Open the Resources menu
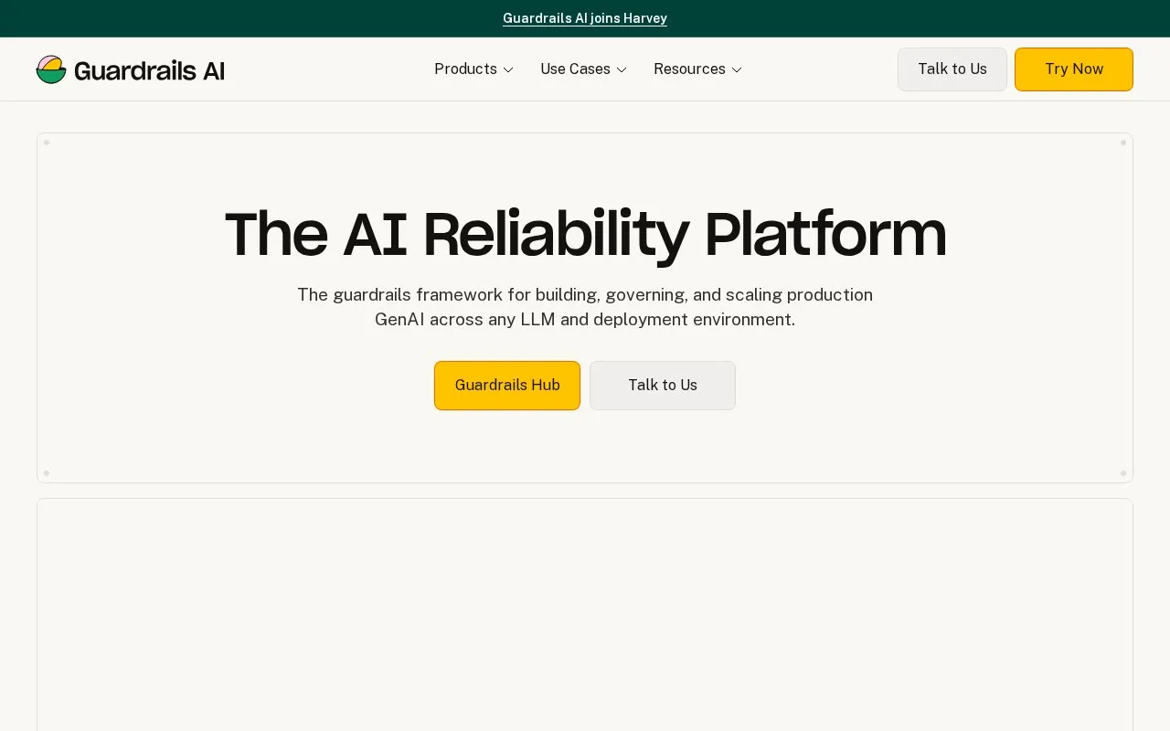Screen dimensions: 1170x731 [x=697, y=69]
